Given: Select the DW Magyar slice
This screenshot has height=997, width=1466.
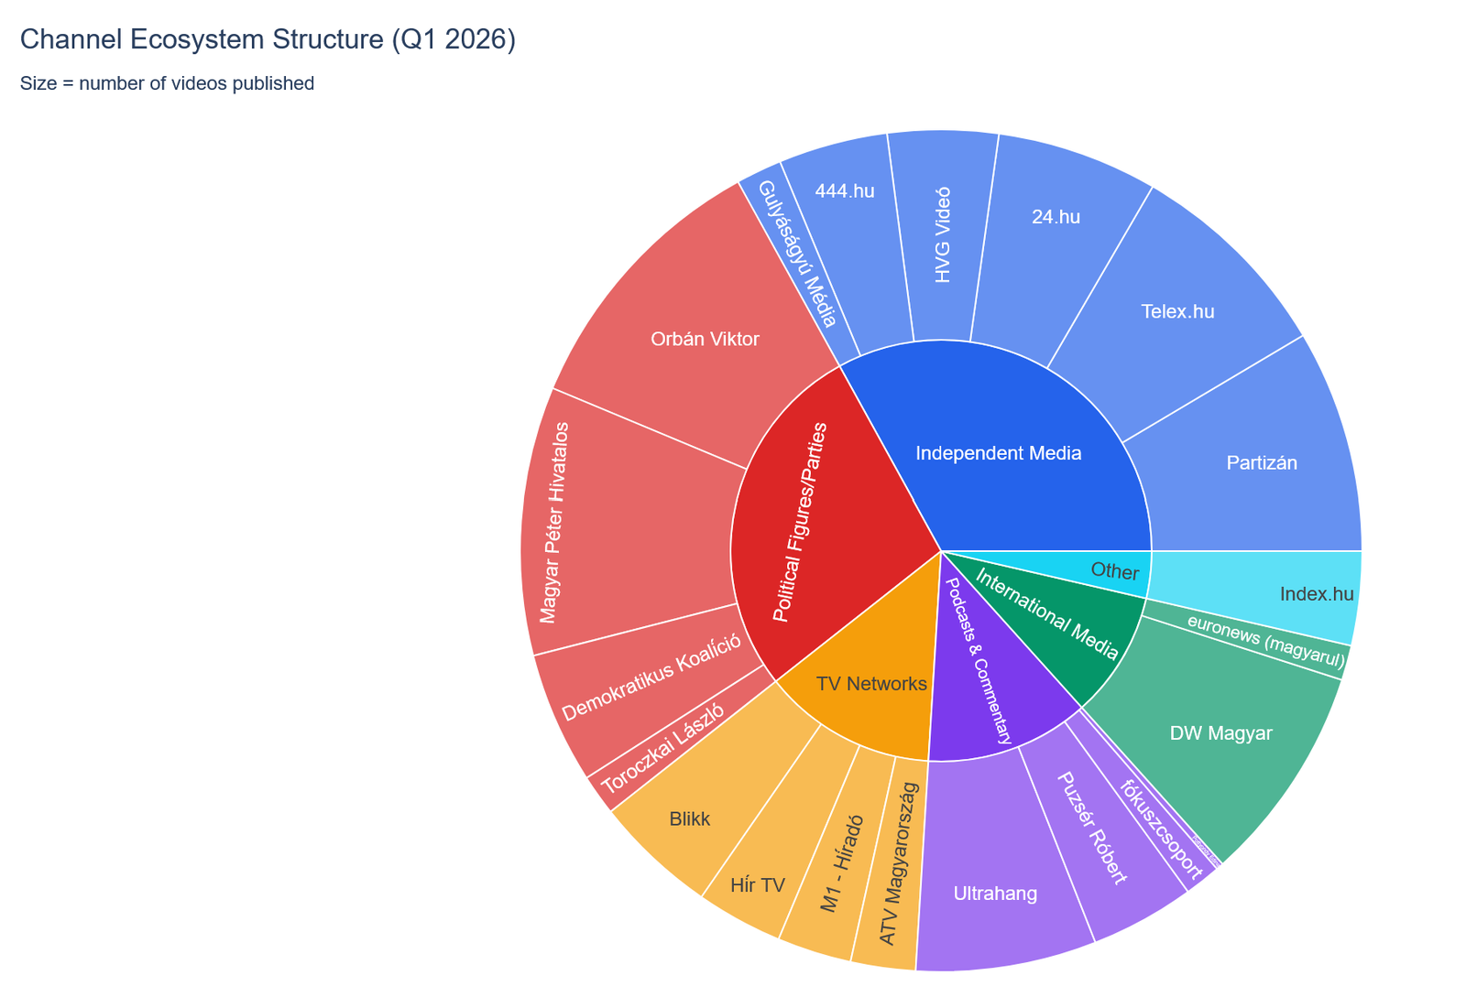Looking at the screenshot, I should (x=1220, y=733).
